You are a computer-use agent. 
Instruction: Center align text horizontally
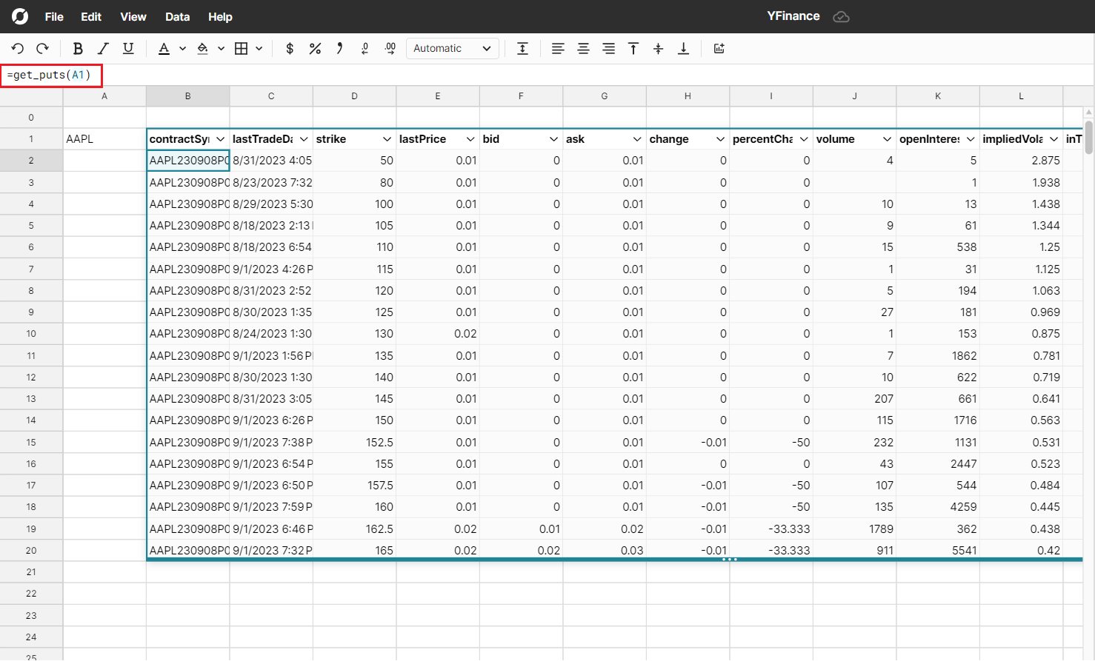[583, 49]
